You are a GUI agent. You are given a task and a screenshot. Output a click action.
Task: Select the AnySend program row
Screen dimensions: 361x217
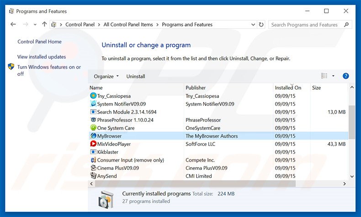(x=218, y=176)
